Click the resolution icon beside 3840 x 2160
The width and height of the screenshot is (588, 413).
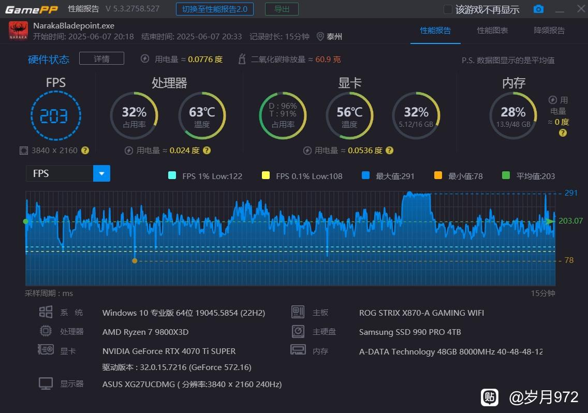24,151
